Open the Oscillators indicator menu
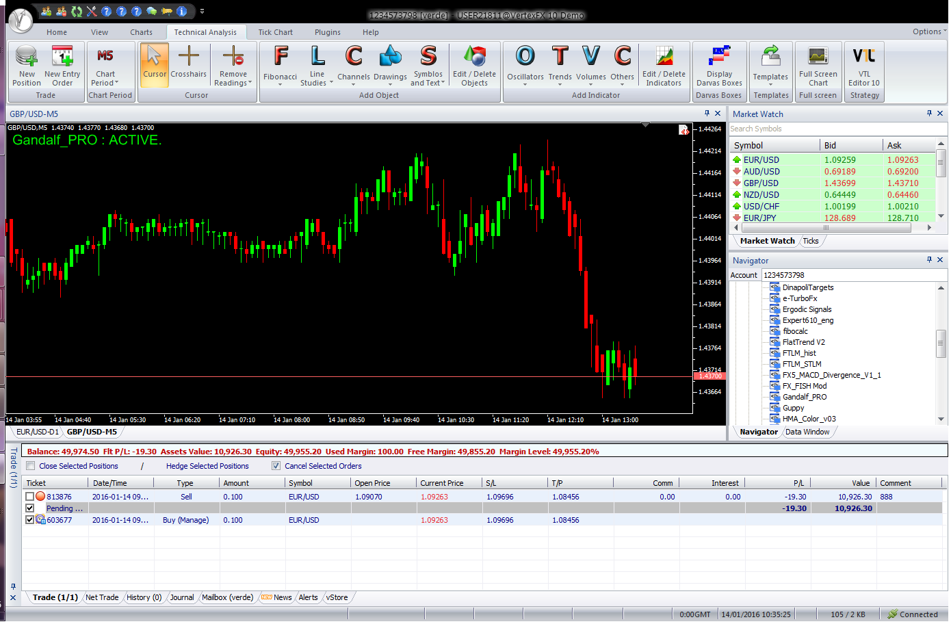Image resolution: width=951 pixels, height=624 pixels. pyautogui.click(x=525, y=65)
